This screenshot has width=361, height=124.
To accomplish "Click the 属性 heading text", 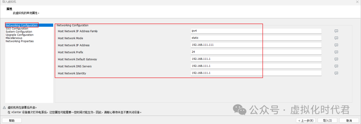I will tap(9, 9).
